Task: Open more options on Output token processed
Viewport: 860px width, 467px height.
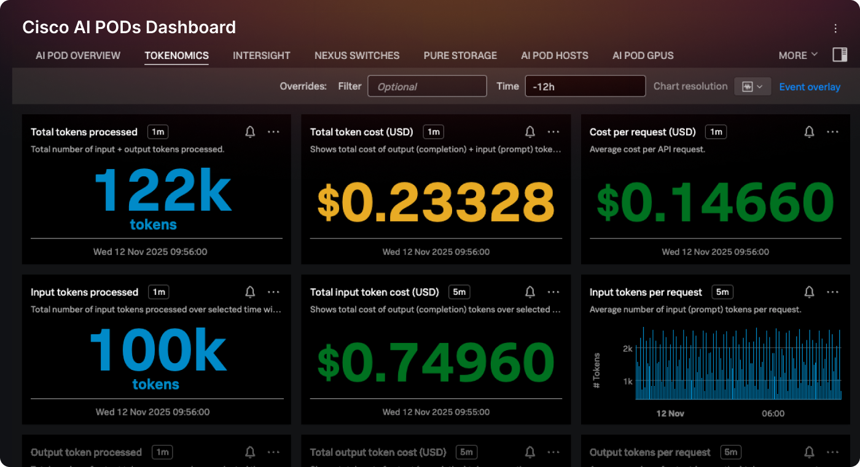Action: [x=273, y=452]
